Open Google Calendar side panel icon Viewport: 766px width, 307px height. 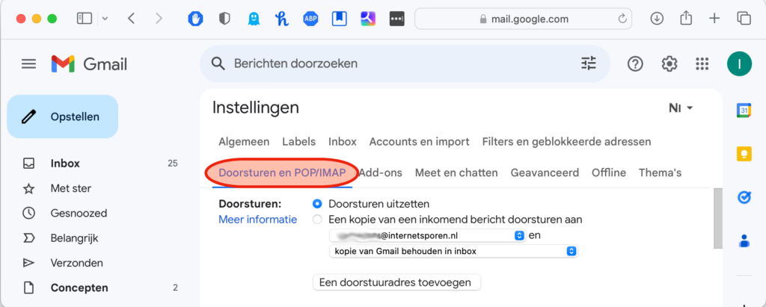click(x=744, y=111)
